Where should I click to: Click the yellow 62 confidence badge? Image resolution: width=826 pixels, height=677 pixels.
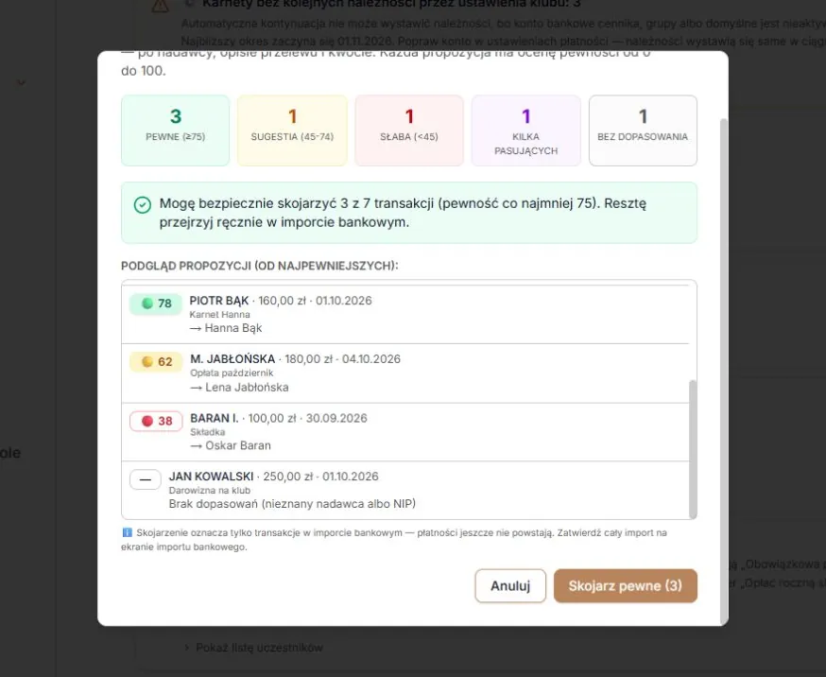[x=156, y=362]
